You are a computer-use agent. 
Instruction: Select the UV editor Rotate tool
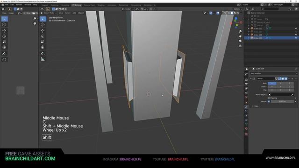[x=4, y=36]
